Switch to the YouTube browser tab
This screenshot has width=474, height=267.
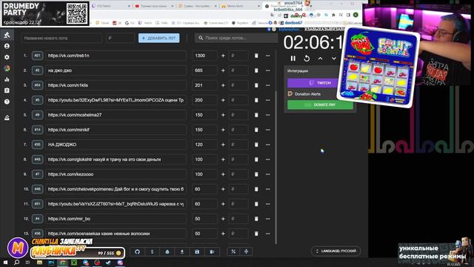154,6
